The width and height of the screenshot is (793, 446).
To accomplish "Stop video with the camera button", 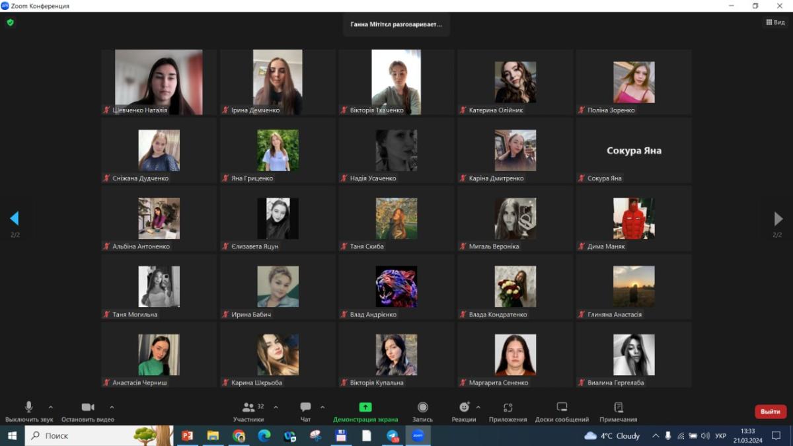I will click(87, 408).
